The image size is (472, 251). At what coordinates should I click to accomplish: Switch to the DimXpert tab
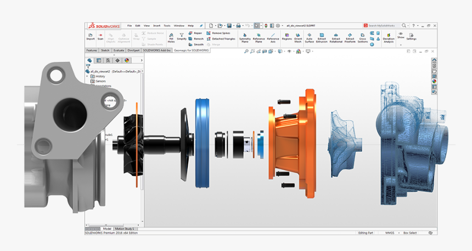point(133,50)
